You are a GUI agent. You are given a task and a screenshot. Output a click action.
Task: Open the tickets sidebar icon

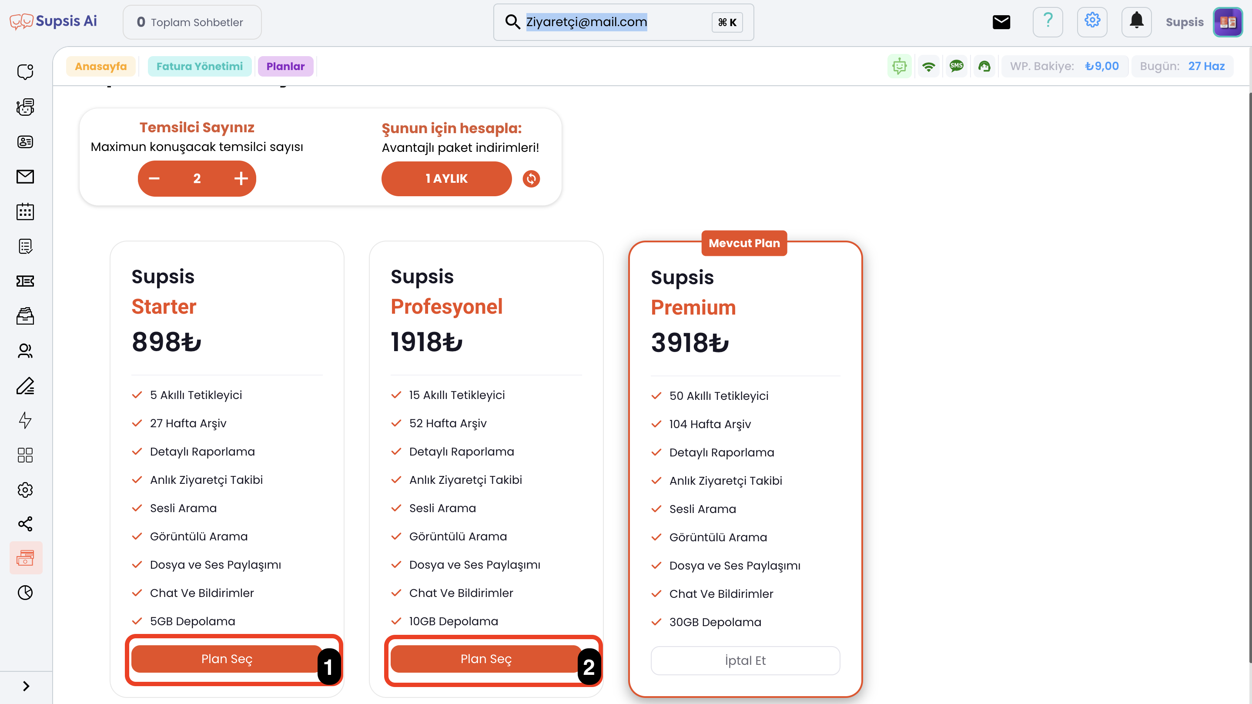[x=25, y=281]
